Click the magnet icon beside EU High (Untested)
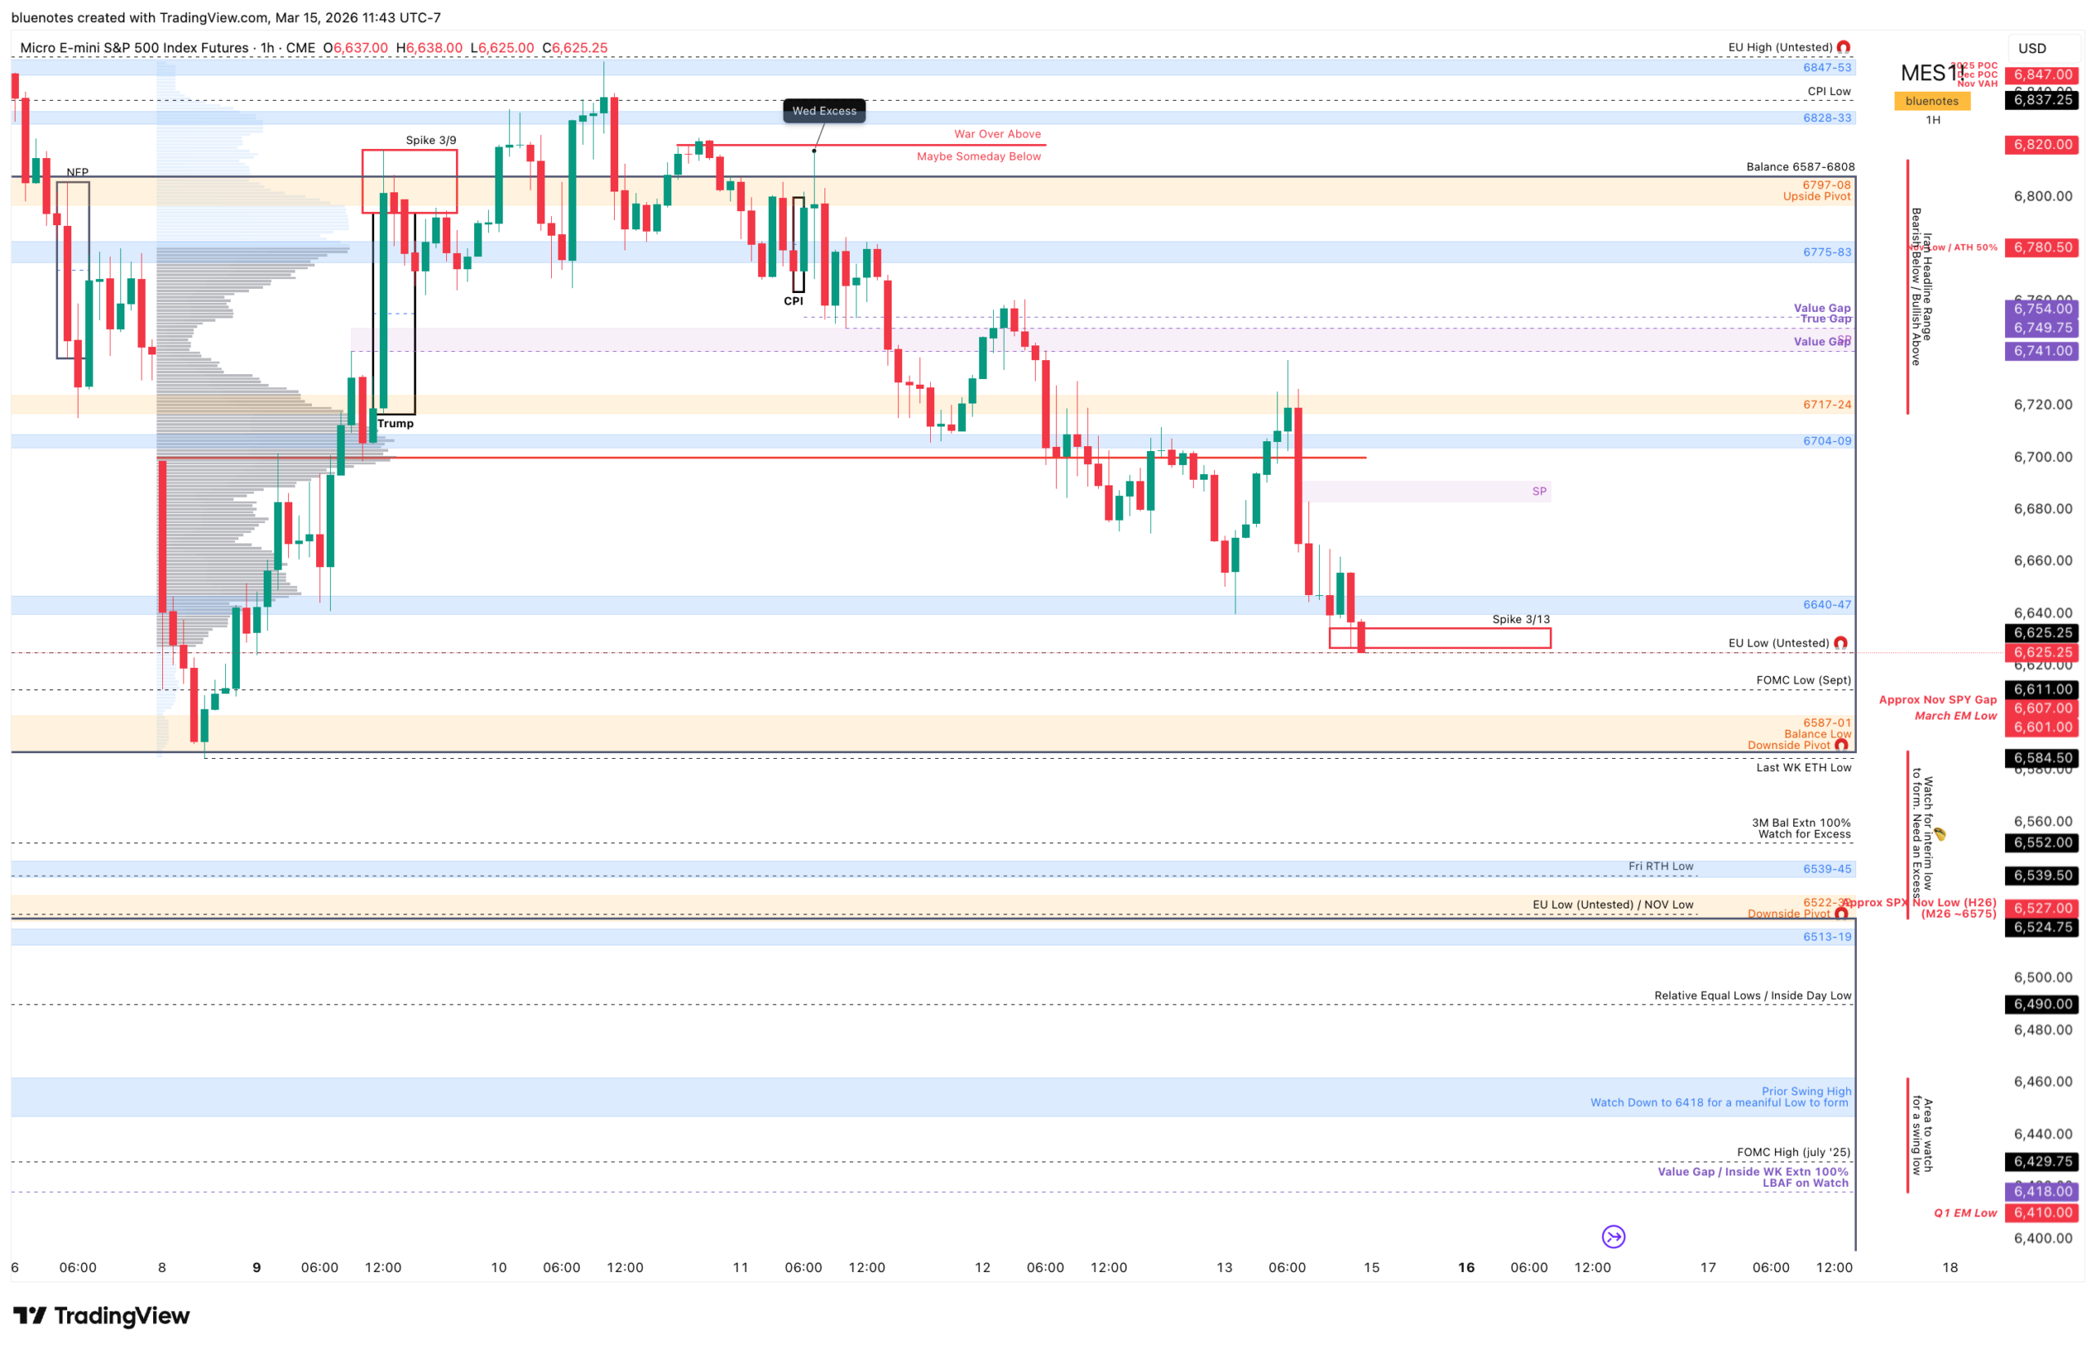 point(1843,47)
